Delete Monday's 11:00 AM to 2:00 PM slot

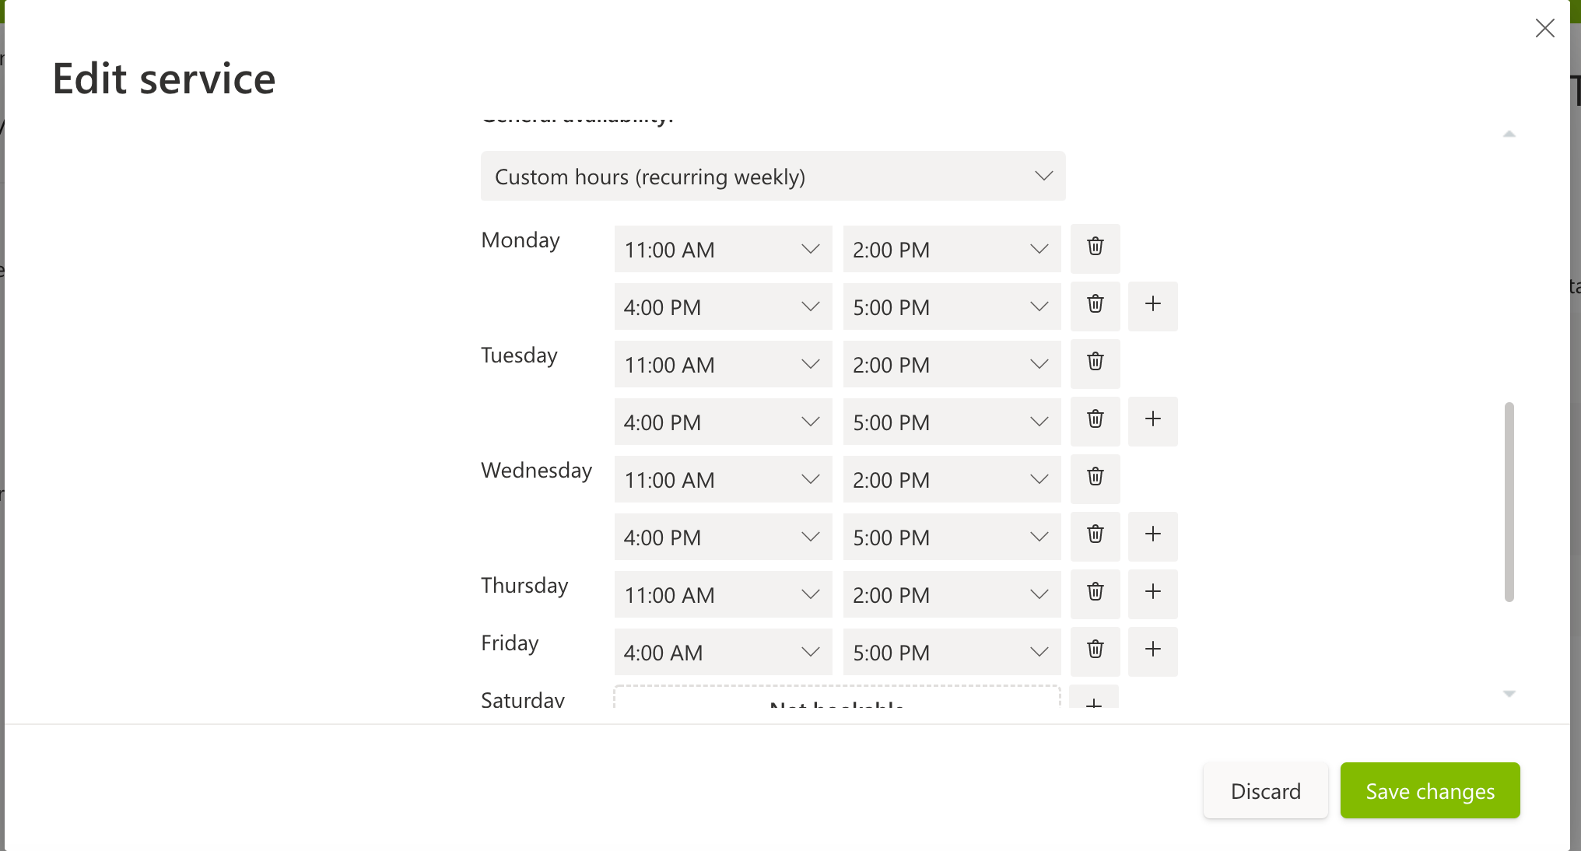1095,248
